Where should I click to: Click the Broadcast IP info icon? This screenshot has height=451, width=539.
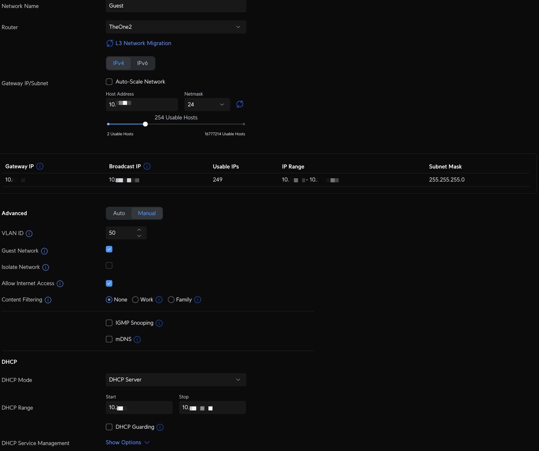[x=147, y=166]
